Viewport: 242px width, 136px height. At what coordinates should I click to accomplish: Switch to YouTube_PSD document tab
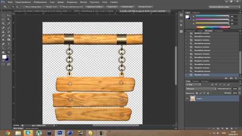(x=42, y=11)
